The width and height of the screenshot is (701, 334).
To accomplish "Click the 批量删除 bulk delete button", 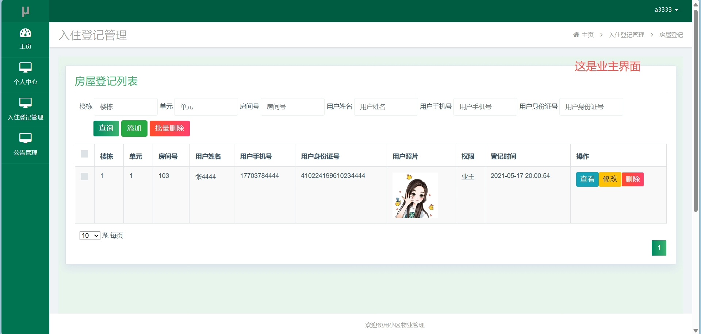I will 170,128.
